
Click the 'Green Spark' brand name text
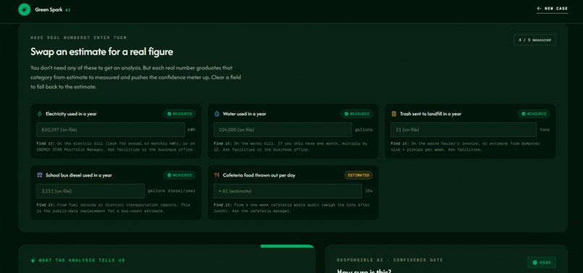pos(48,9)
